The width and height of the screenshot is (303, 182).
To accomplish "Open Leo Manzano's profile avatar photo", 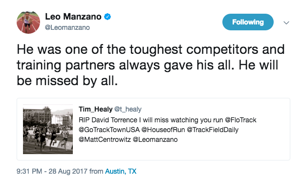I will click(x=28, y=22).
